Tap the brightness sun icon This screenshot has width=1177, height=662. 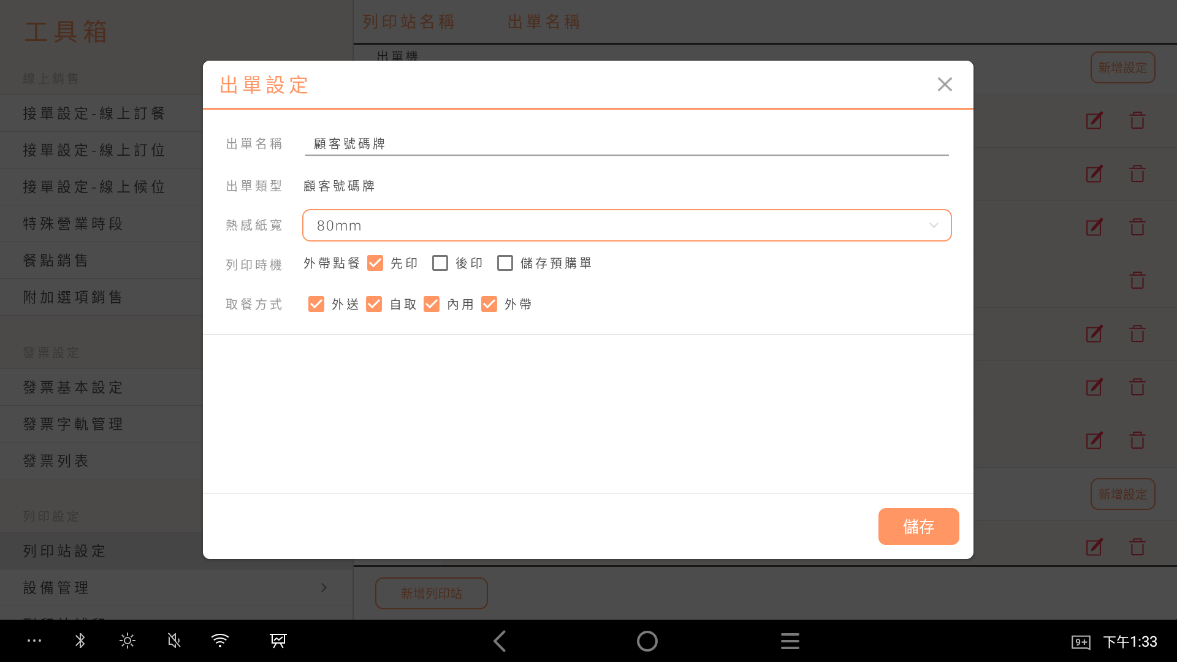[127, 641]
